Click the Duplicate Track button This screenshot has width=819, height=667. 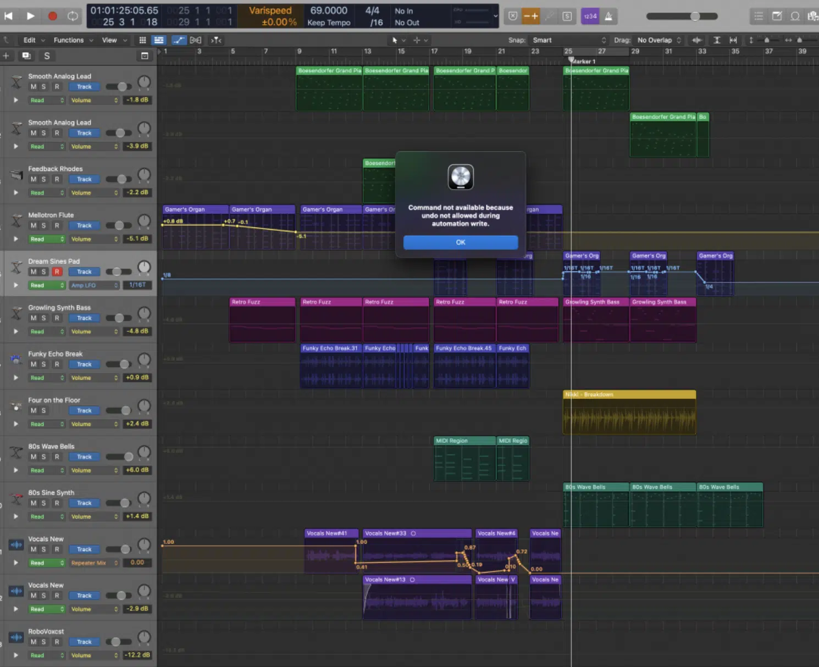click(26, 55)
